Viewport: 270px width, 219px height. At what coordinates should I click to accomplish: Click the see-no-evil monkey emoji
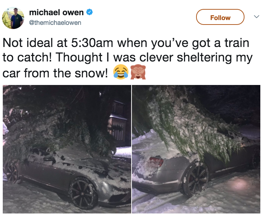coord(138,72)
